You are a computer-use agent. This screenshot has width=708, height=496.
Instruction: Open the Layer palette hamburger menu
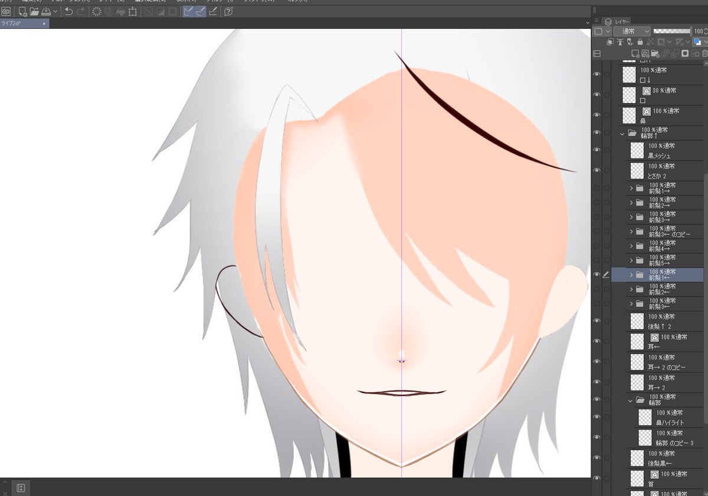click(x=596, y=20)
